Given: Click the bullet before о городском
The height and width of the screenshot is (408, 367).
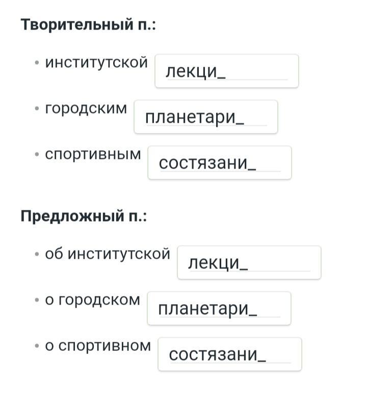Looking at the screenshot, I should [x=37, y=300].
